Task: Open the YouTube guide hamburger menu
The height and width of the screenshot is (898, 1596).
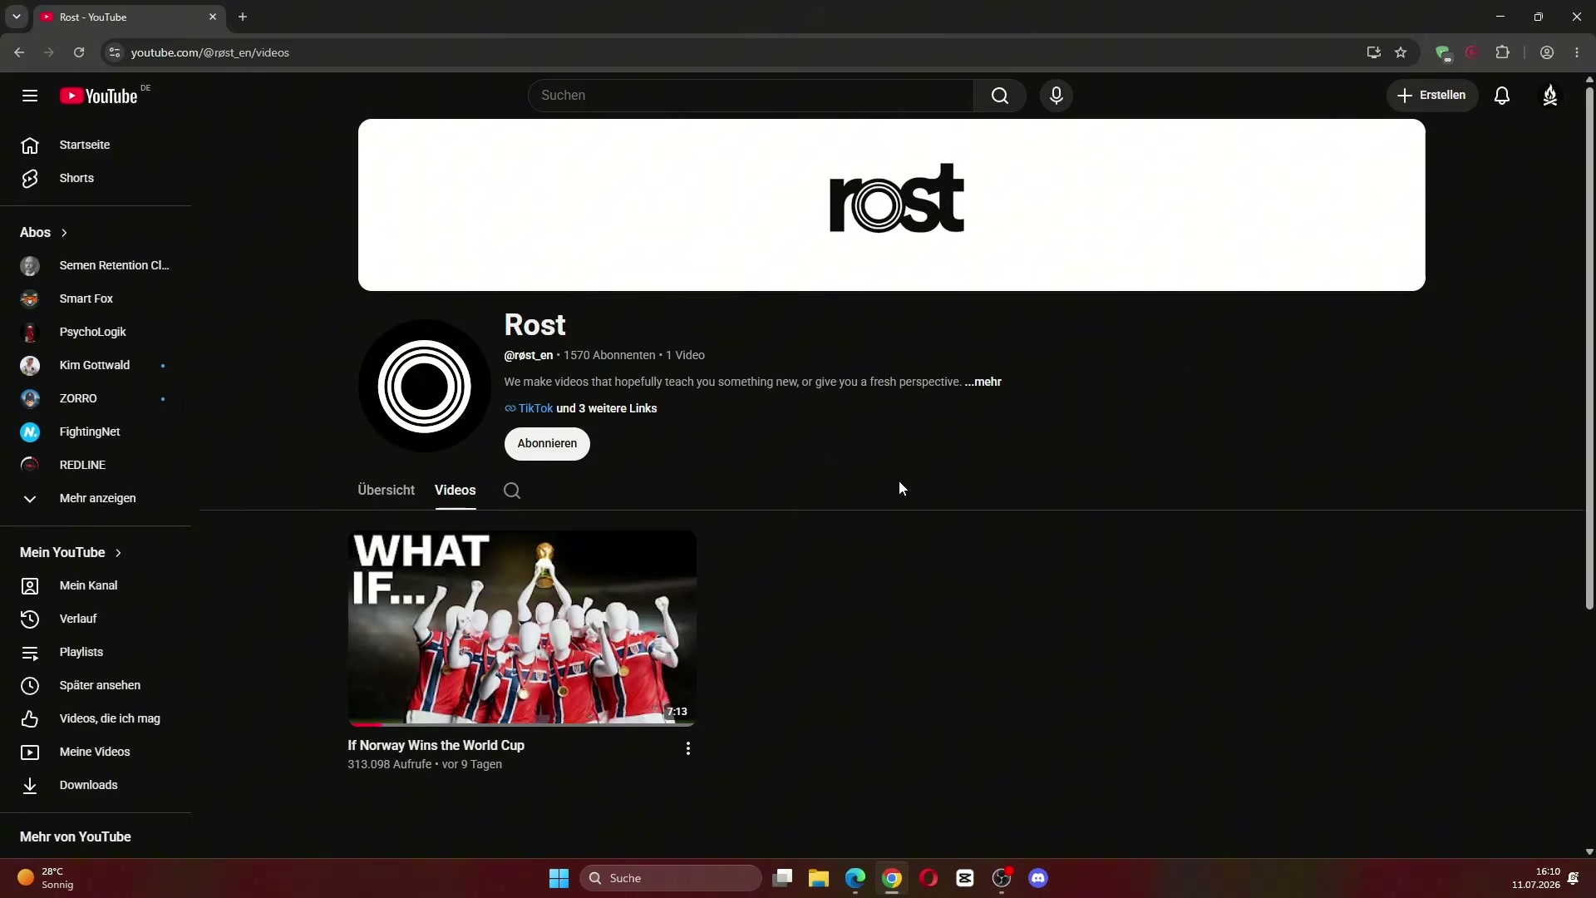Action: (30, 96)
